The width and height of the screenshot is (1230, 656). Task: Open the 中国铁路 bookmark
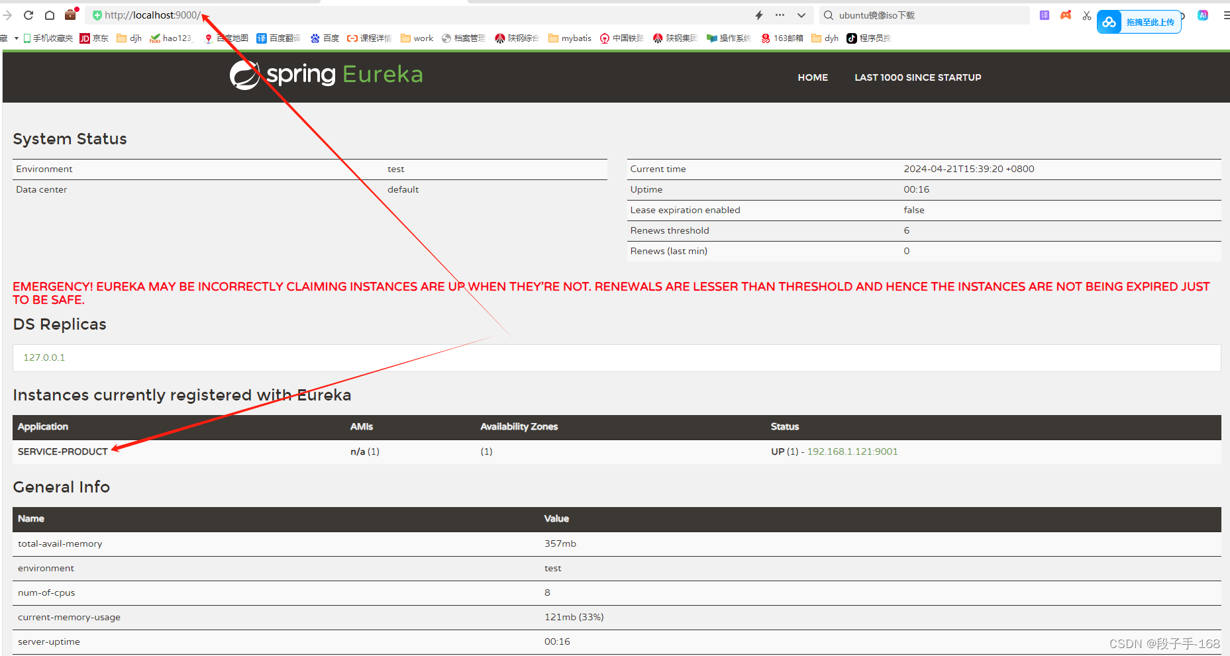click(622, 38)
